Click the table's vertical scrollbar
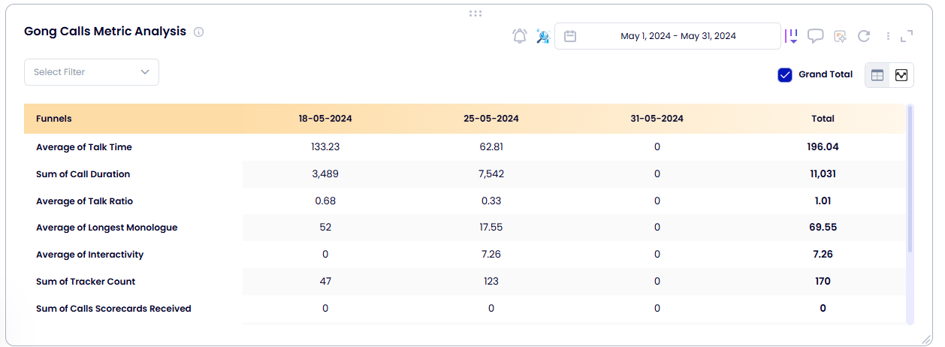Viewport: 945px width, 347px height. [910, 180]
